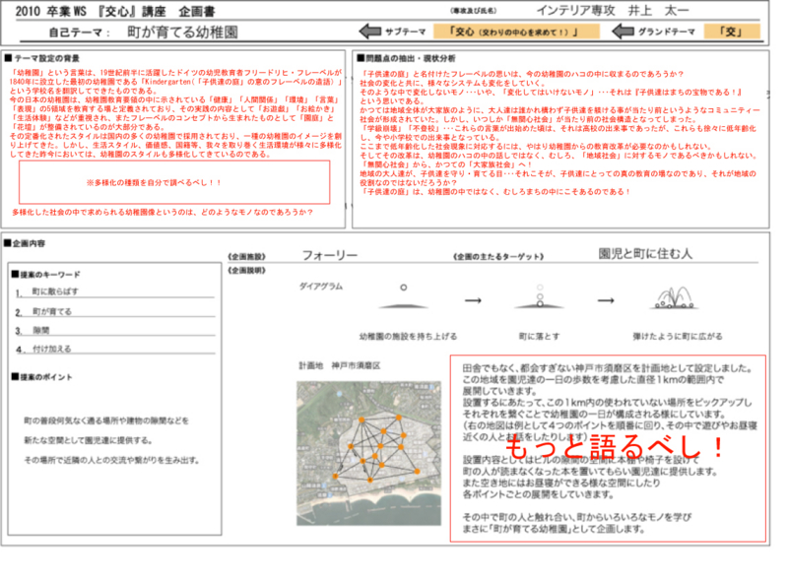The height and width of the screenshot is (582, 788).
Task: Click keyword 2. 町が育てる
Action: 43,312
